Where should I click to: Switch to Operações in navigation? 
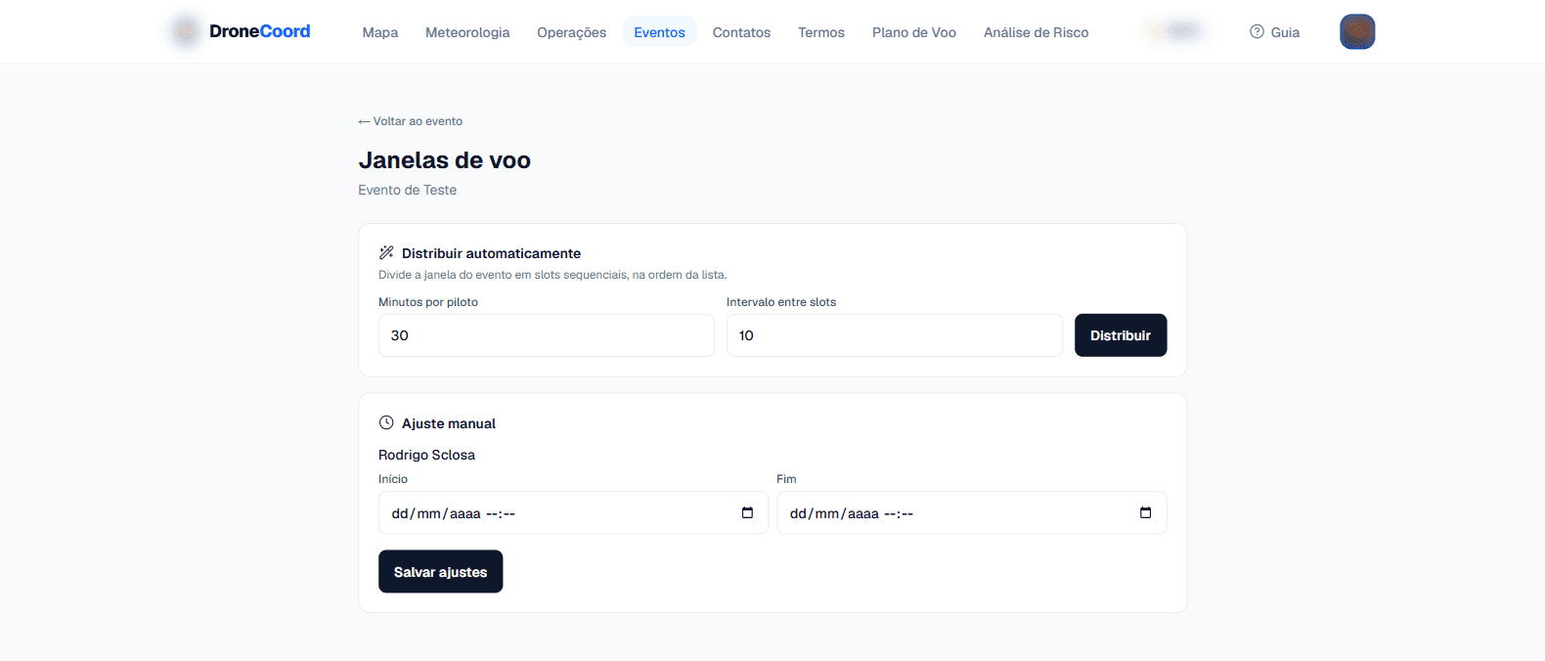point(571,32)
